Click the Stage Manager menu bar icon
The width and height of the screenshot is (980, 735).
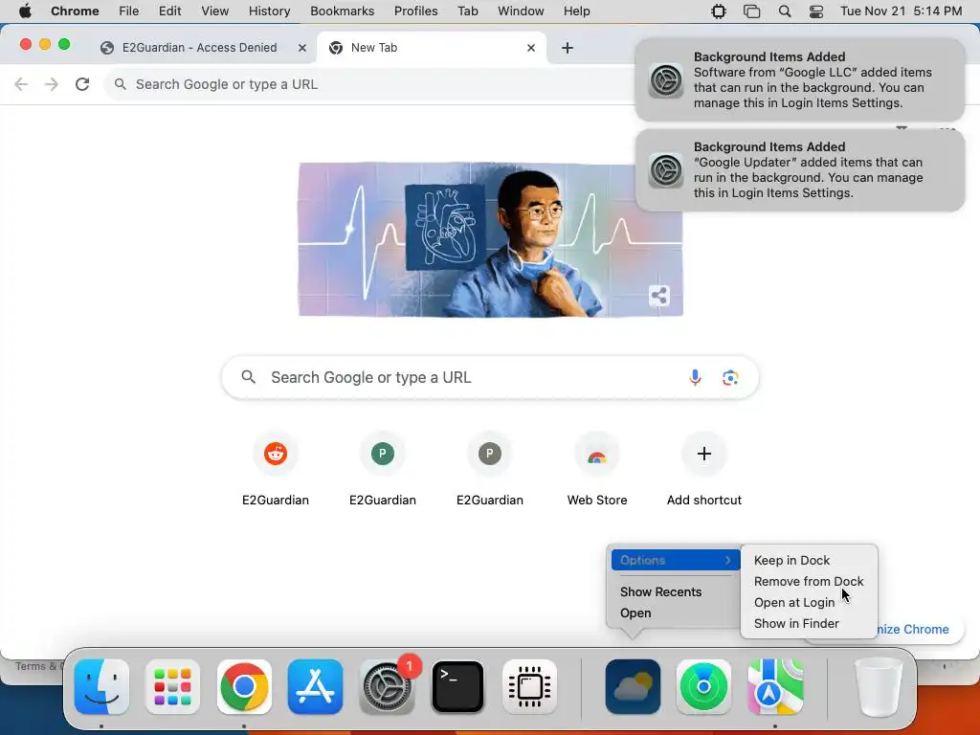click(752, 11)
